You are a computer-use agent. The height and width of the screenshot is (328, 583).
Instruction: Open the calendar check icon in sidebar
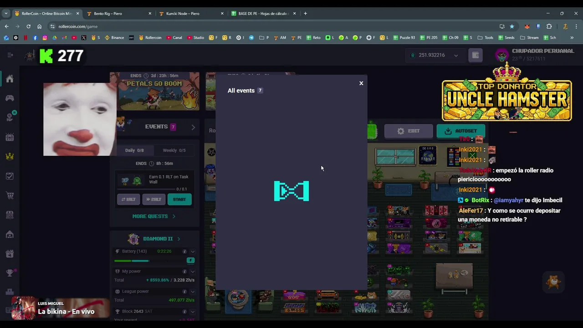tap(10, 176)
